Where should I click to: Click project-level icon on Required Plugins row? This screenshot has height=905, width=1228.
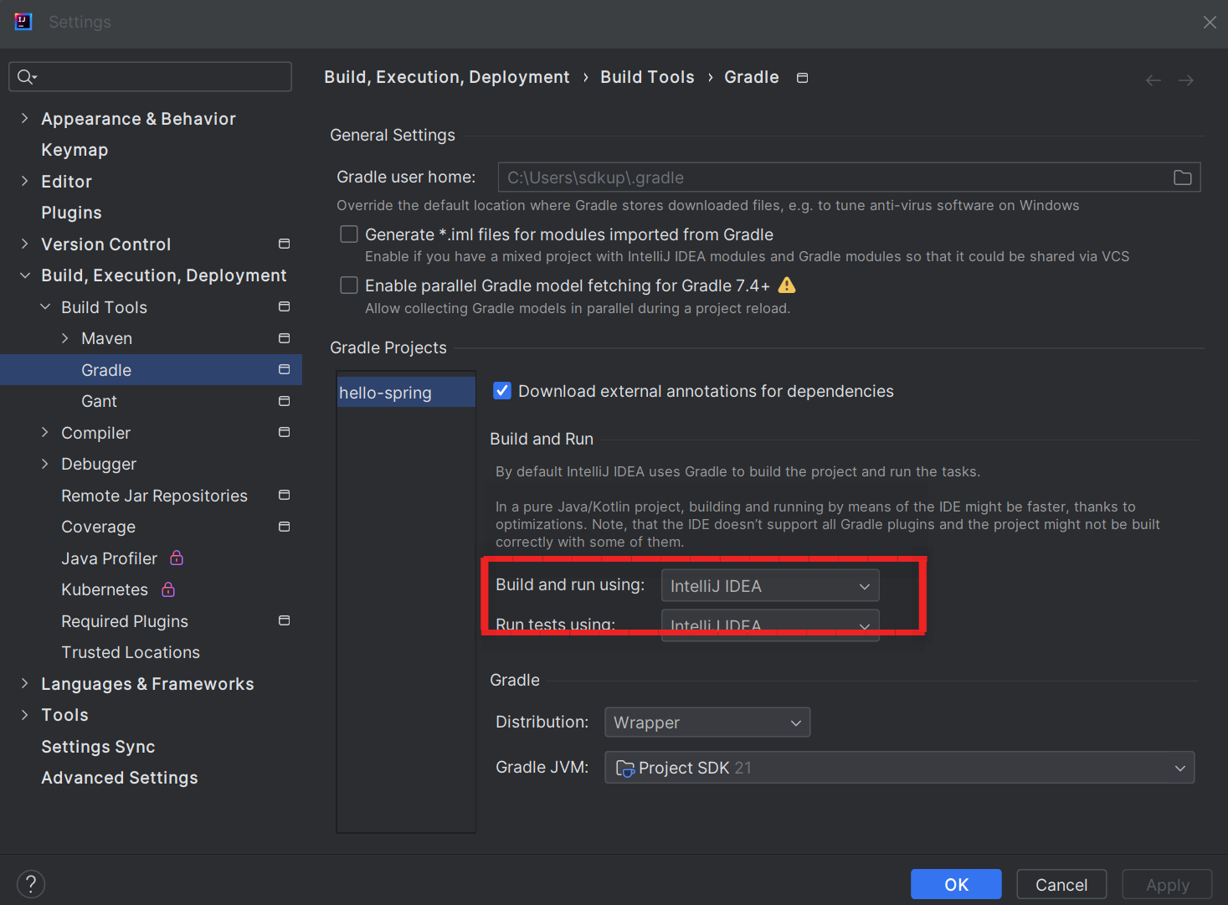pyautogui.click(x=285, y=620)
